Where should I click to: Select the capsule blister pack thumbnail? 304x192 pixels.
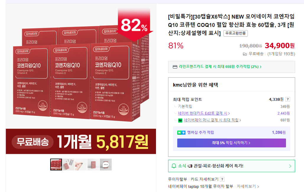(69, 165)
